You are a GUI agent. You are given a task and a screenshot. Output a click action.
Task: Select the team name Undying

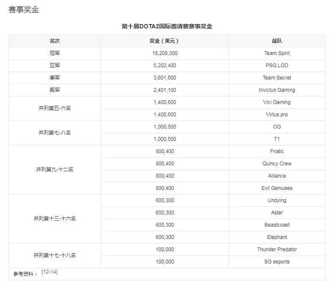click(277, 200)
